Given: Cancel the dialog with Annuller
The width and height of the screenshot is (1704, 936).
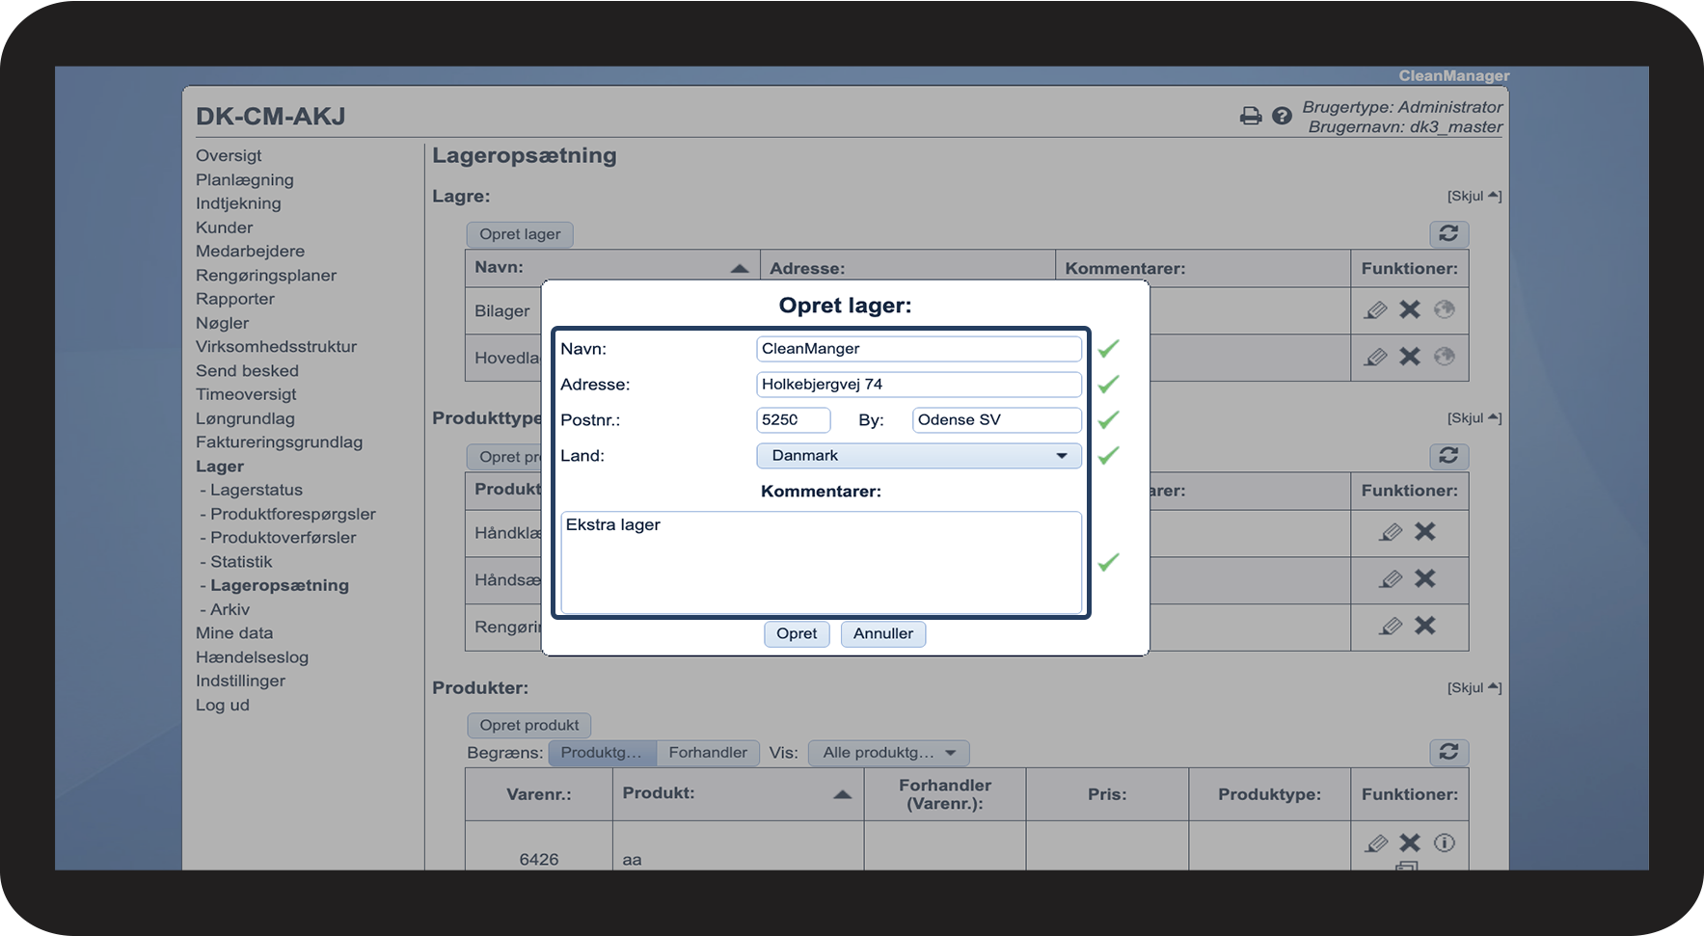Looking at the screenshot, I should tap(882, 633).
